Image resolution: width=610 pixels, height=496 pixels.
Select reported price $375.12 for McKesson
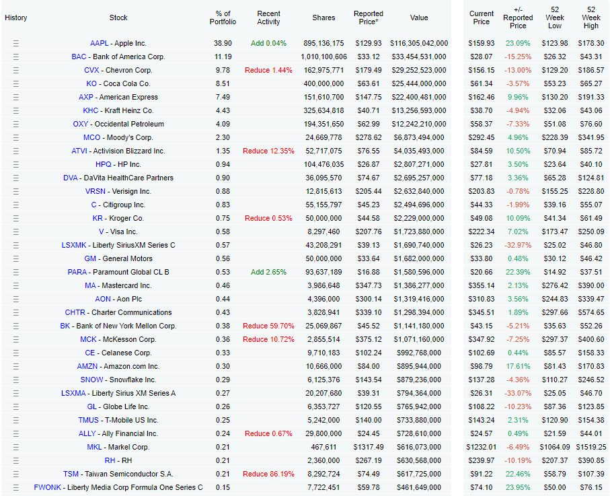pos(369,339)
